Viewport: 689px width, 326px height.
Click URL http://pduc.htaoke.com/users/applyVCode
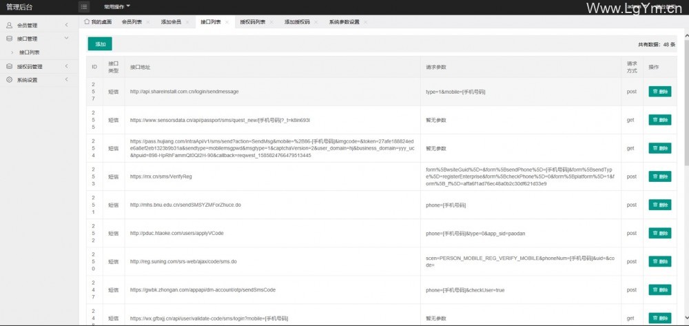pyautogui.click(x=176, y=233)
